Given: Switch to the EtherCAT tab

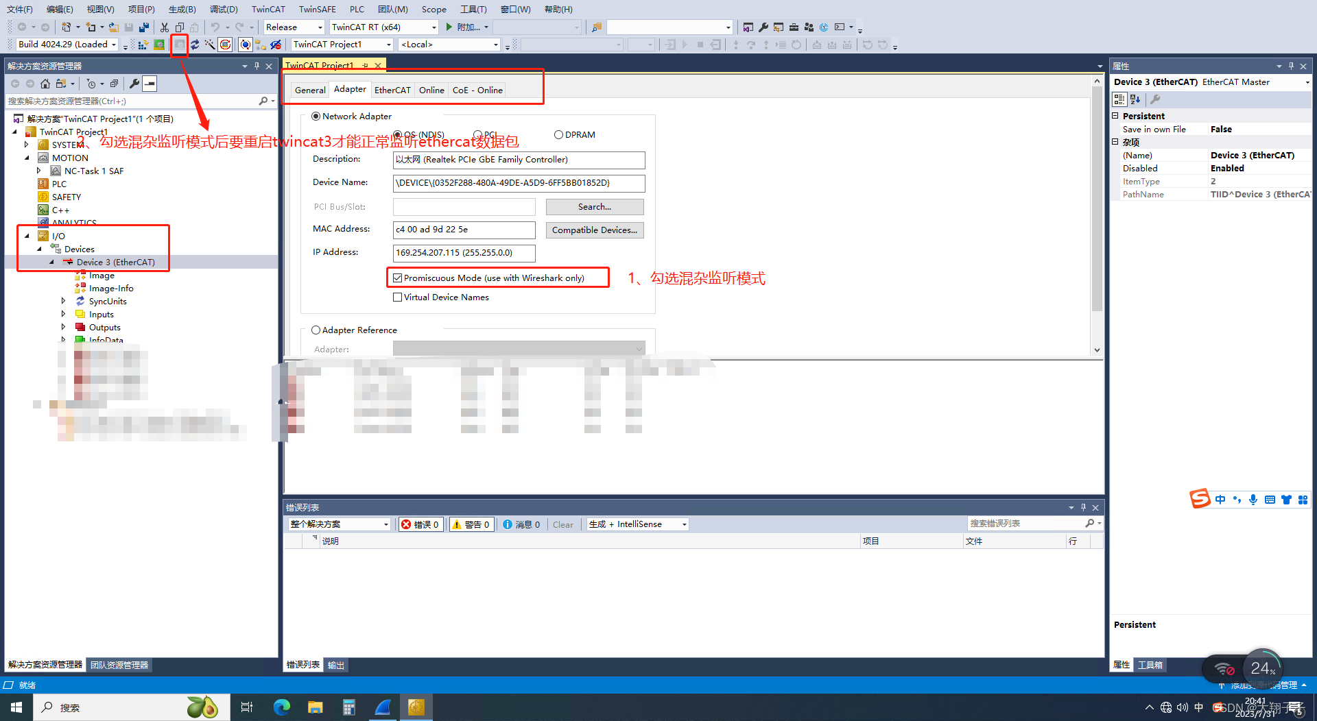Looking at the screenshot, I should pyautogui.click(x=392, y=90).
